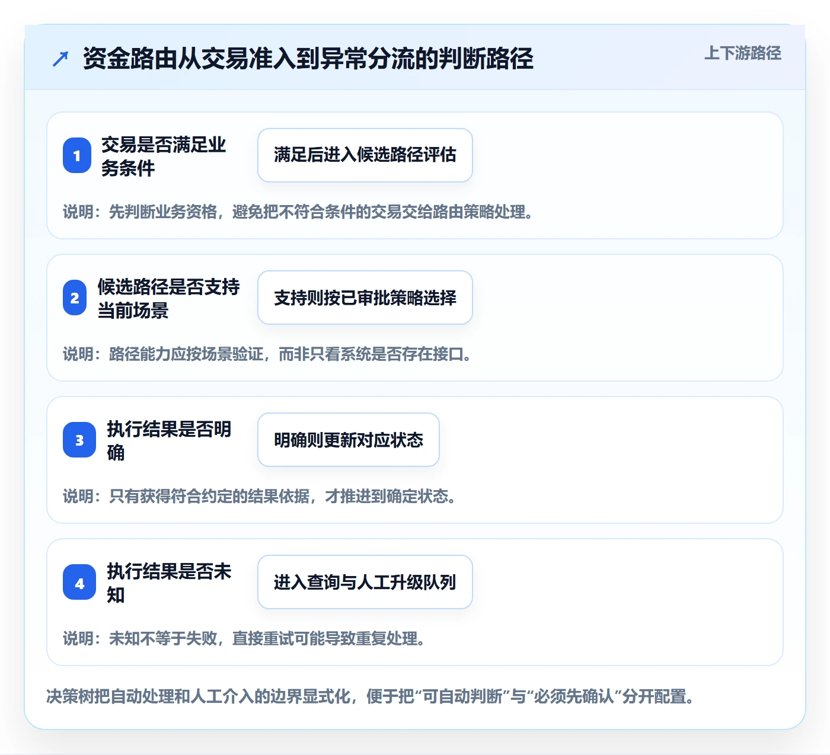Click the 支持则按已审批策略选择 box
Image resolution: width=830 pixels, height=755 pixels.
coord(365,297)
